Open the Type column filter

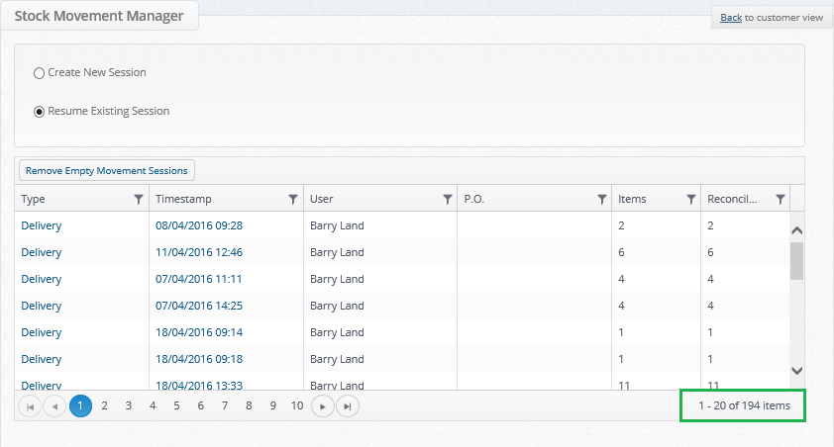(139, 199)
